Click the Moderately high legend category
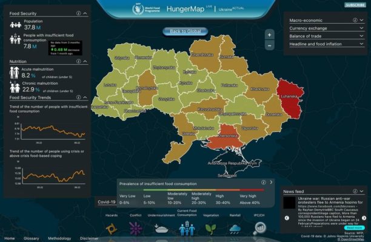 coord(202,198)
